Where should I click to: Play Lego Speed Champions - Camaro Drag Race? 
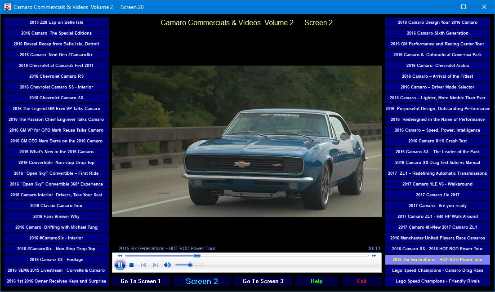coord(437,270)
